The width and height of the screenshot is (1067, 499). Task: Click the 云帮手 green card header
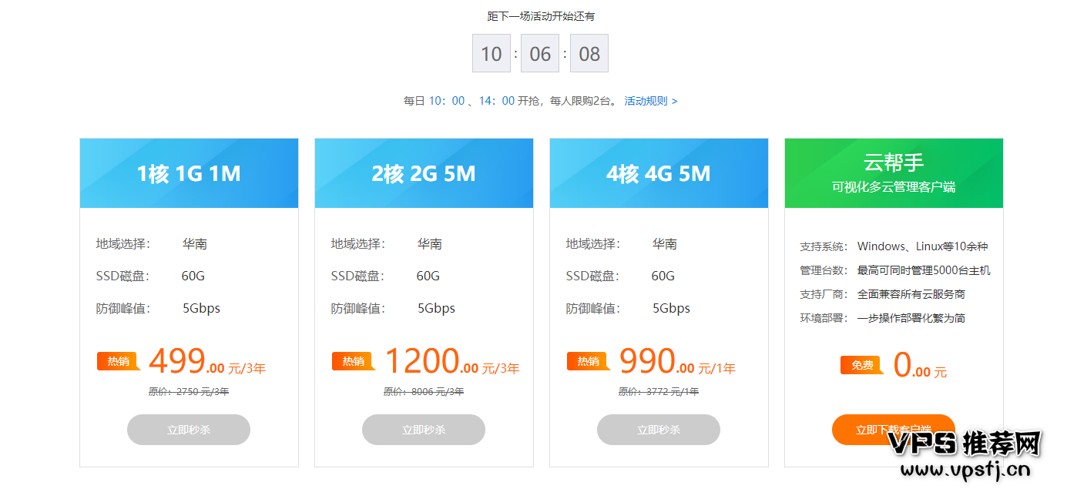click(894, 173)
